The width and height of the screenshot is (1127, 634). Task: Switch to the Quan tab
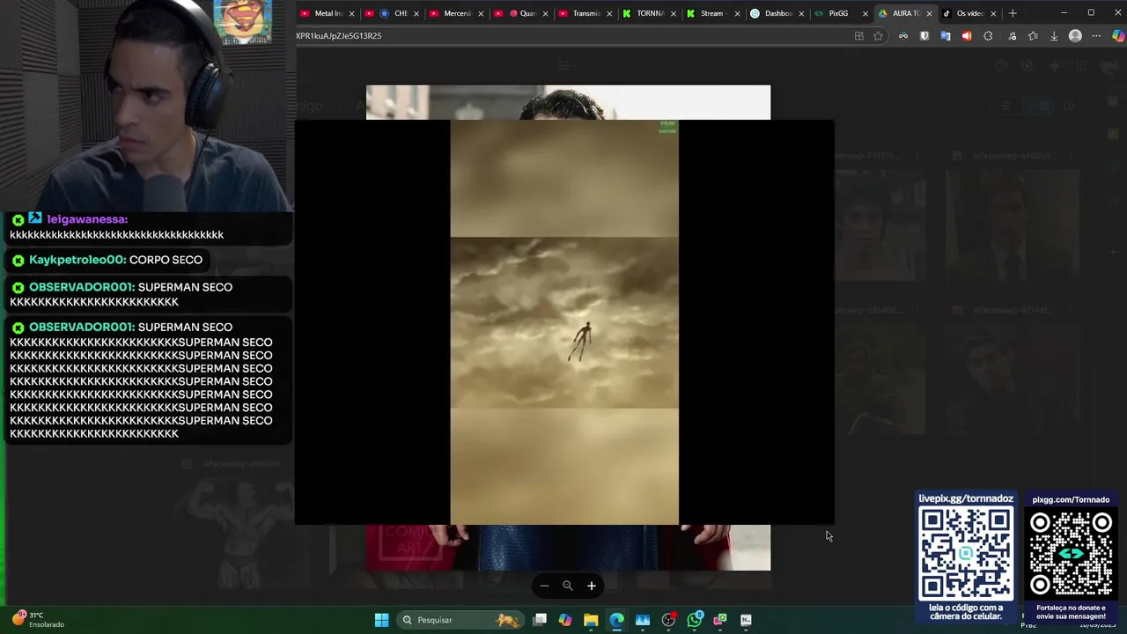tap(522, 13)
